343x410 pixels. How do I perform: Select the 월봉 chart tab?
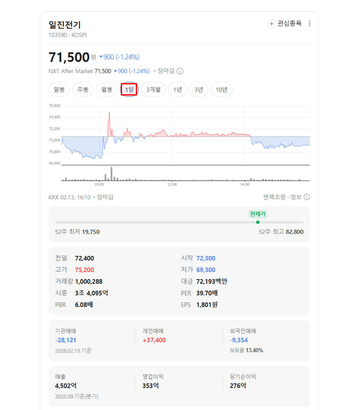coord(107,89)
